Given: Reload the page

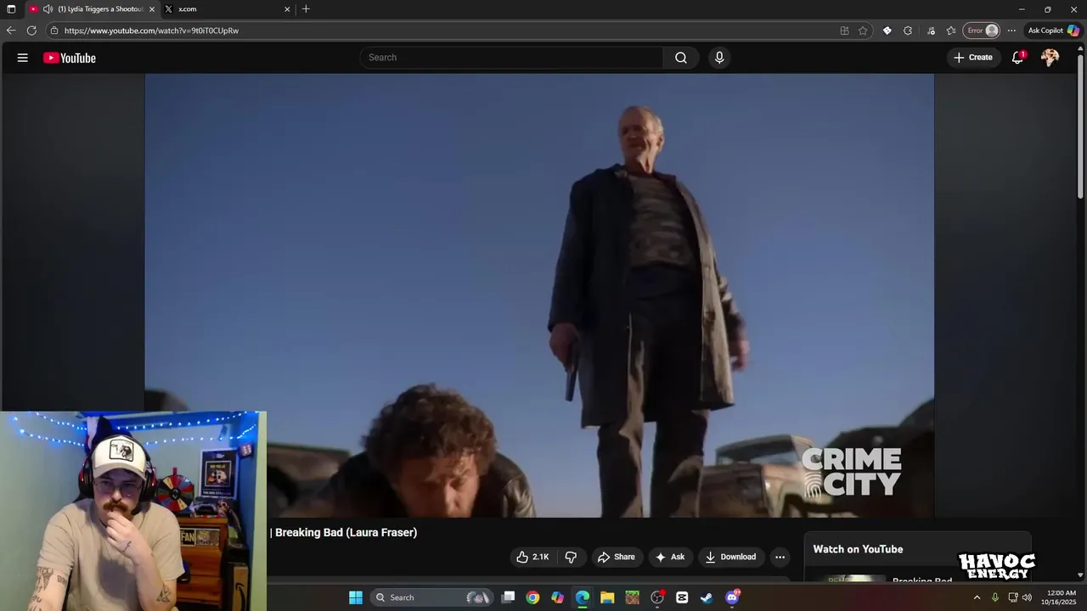Looking at the screenshot, I should click(x=31, y=31).
